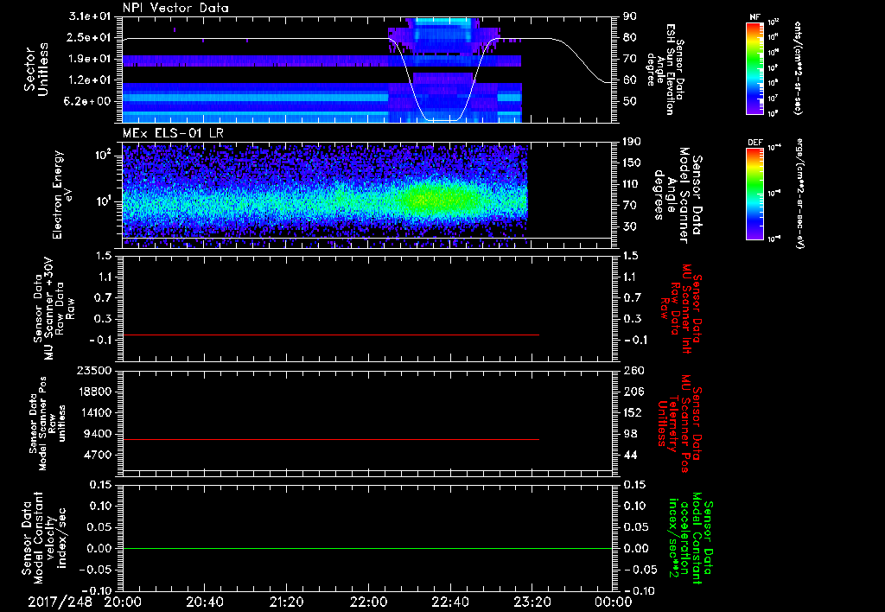Click the 110 scanner angle tick label
885x612 pixels.
(631, 184)
